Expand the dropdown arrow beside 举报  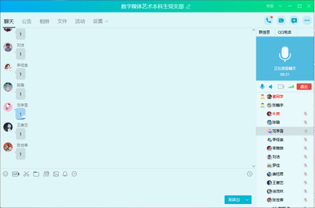pos(280,6)
